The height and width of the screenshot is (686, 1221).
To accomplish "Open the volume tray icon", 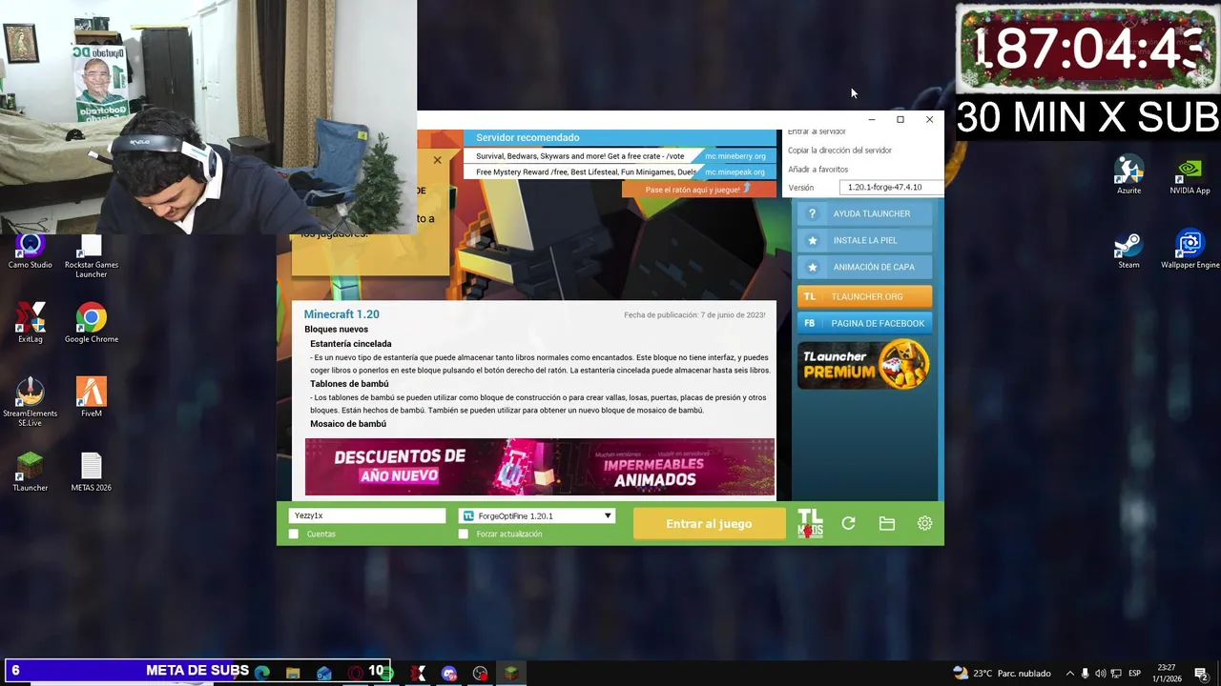I will point(1101,674).
